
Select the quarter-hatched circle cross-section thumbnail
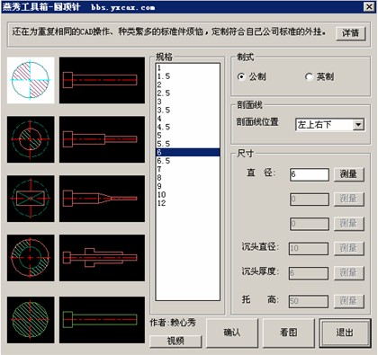(x=31, y=80)
